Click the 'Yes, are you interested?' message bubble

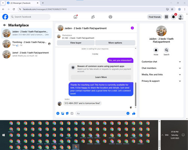coord(120,60)
